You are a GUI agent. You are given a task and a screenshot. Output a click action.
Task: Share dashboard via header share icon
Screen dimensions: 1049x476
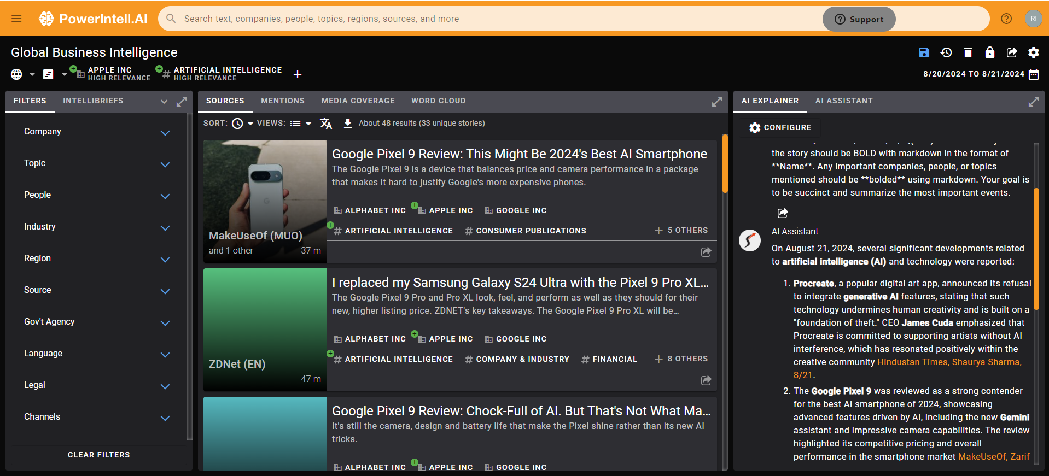(x=1012, y=52)
